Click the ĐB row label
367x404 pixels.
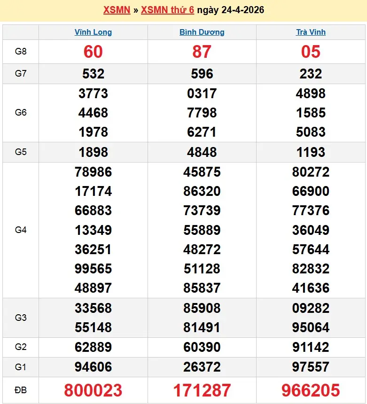tap(21, 389)
